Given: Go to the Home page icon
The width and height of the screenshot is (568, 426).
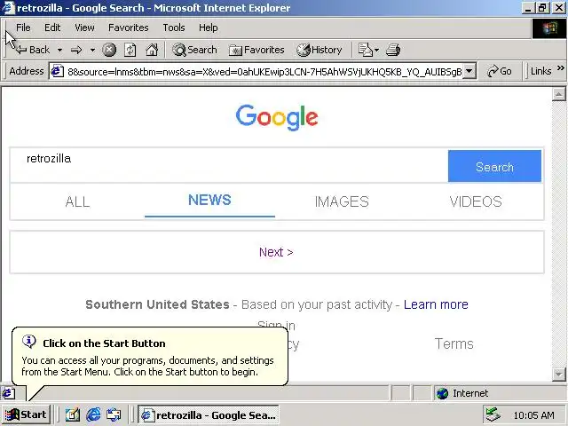Looking at the screenshot, I should coord(152,50).
